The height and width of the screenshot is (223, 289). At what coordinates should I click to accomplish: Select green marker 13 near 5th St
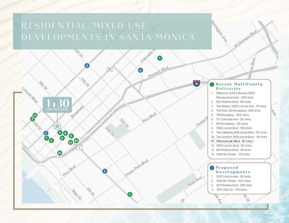[35, 115]
